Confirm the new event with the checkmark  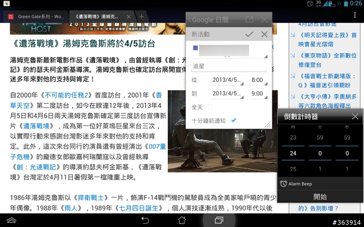click(x=249, y=34)
